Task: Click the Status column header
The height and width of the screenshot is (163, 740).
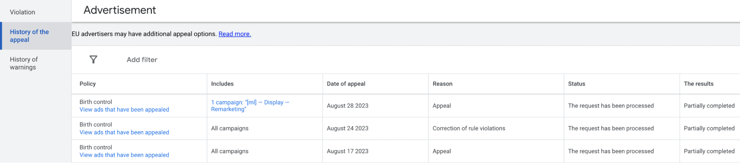Action: tap(576, 84)
